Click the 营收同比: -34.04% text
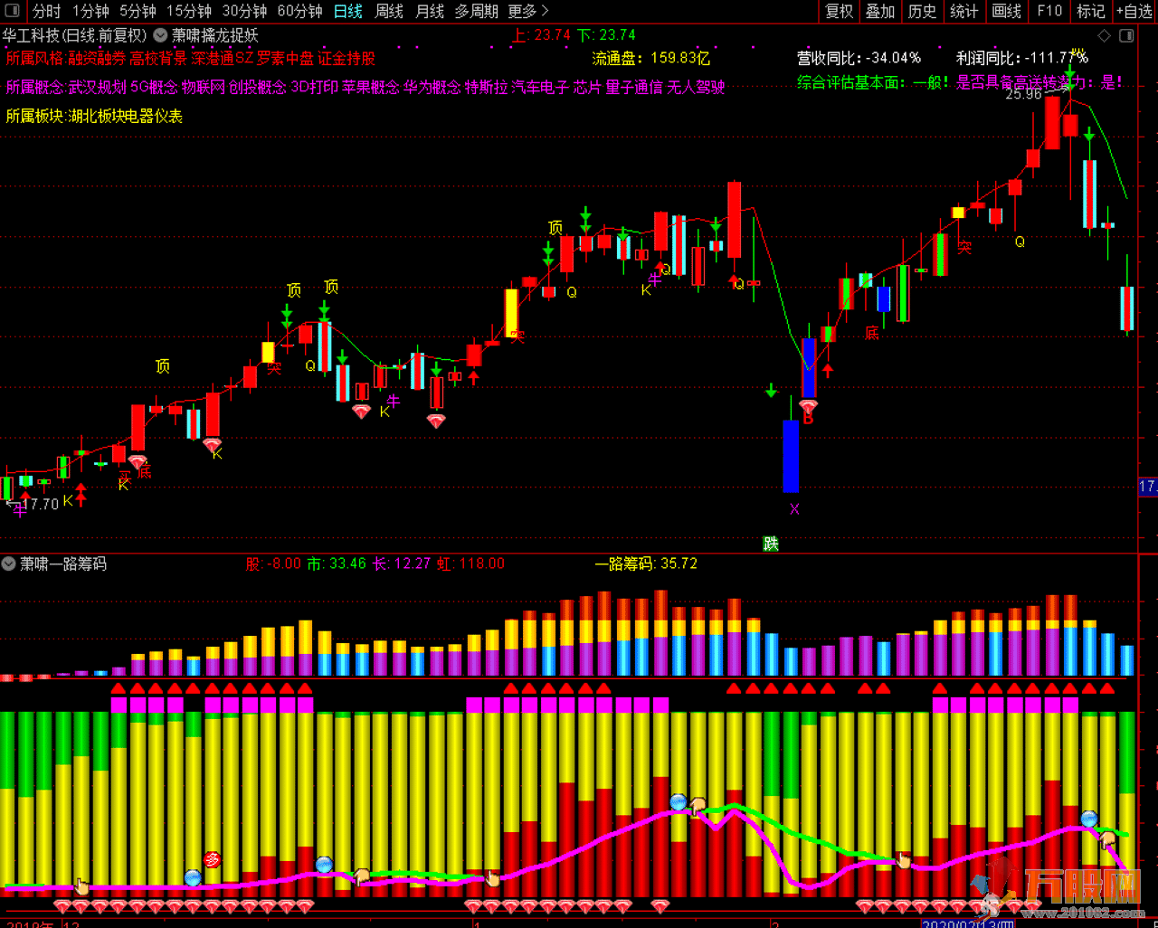1158x928 pixels. 859,58
